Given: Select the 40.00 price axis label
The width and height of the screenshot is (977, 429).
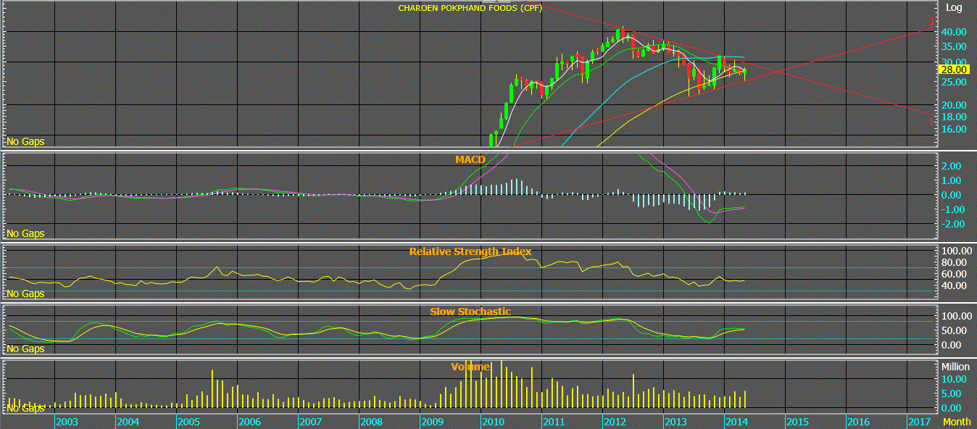Looking at the screenshot, I should [x=953, y=32].
